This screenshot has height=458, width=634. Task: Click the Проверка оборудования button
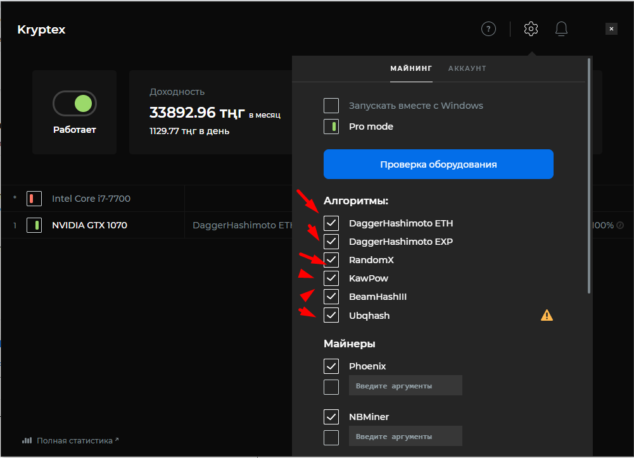(x=438, y=164)
